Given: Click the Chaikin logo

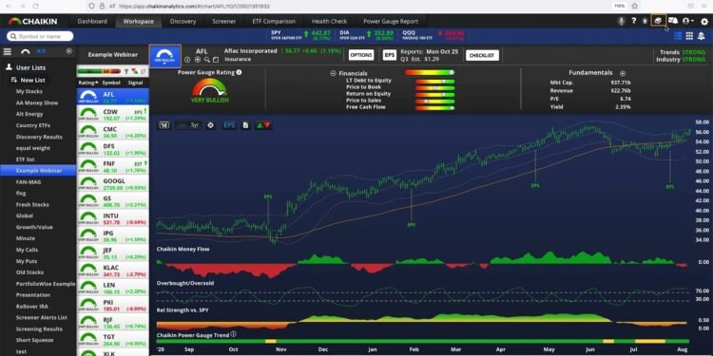Looking at the screenshot, I should (x=32, y=21).
